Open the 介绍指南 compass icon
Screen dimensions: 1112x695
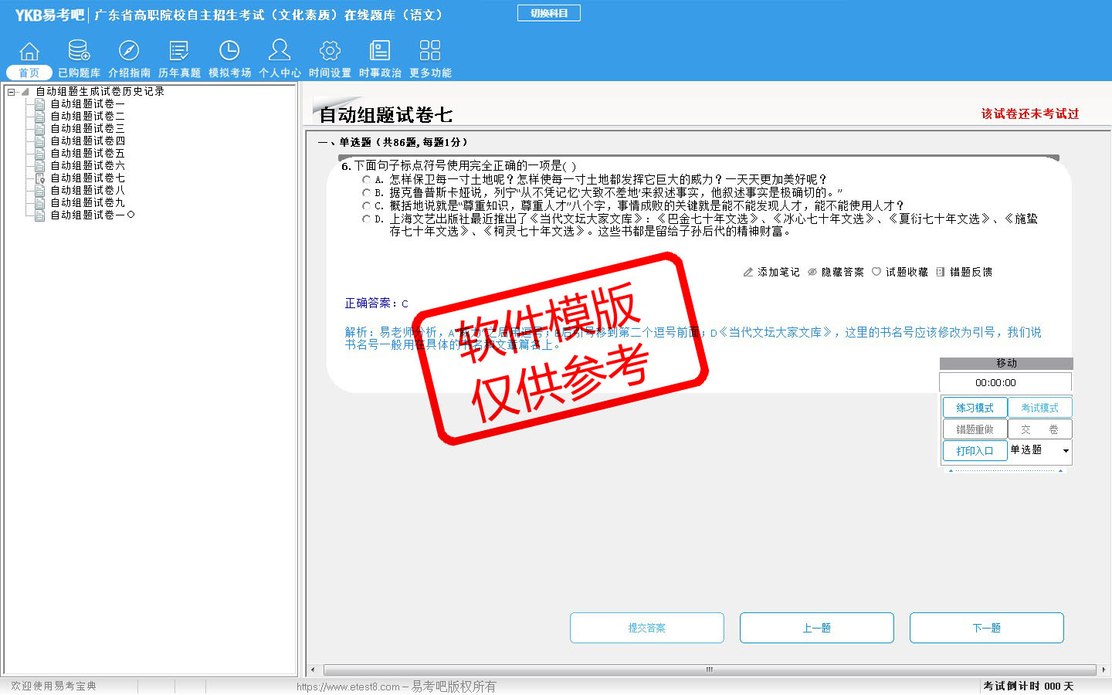[x=129, y=52]
